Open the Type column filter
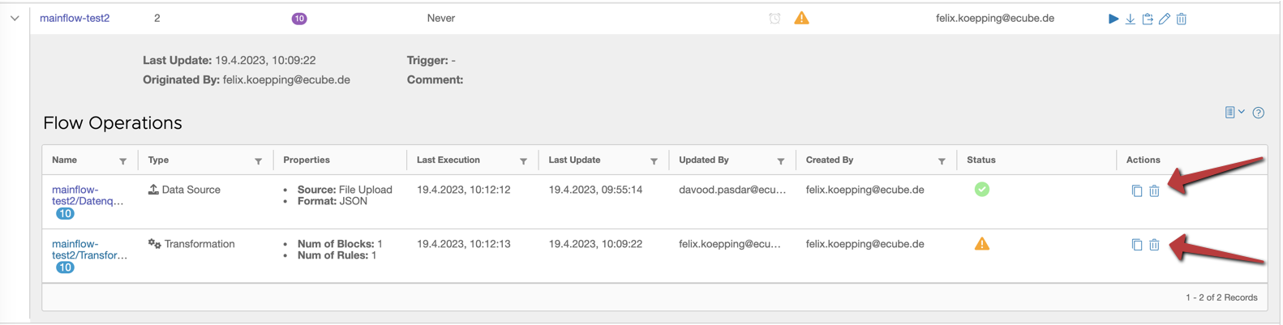1283x325 pixels. coord(259,161)
